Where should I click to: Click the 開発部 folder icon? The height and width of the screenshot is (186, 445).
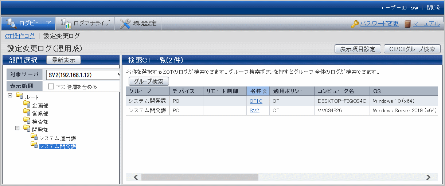click(x=27, y=129)
